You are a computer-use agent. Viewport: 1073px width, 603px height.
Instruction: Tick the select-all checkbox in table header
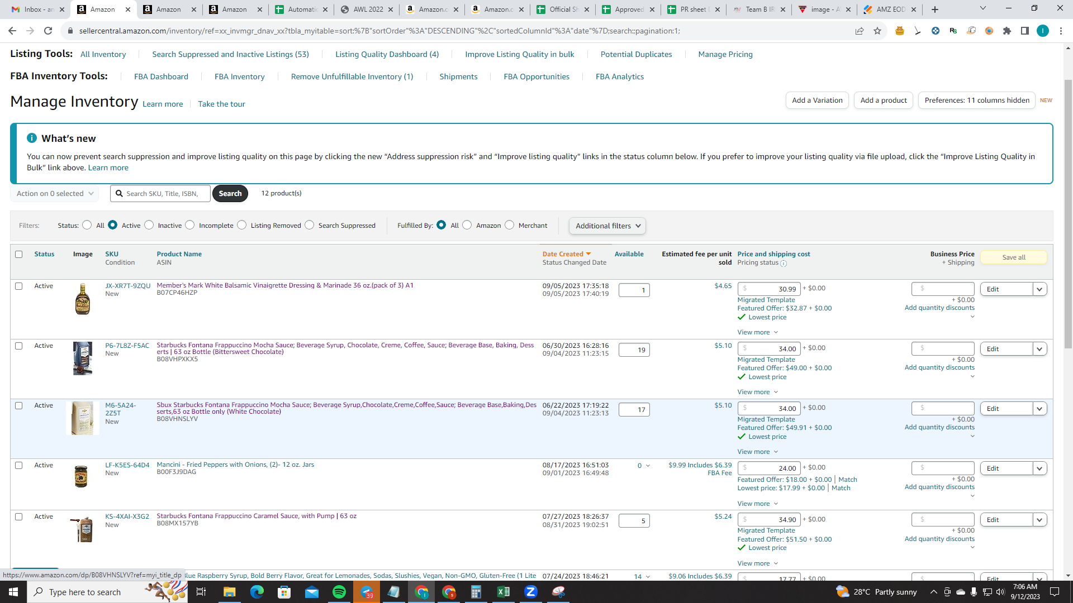(x=19, y=254)
